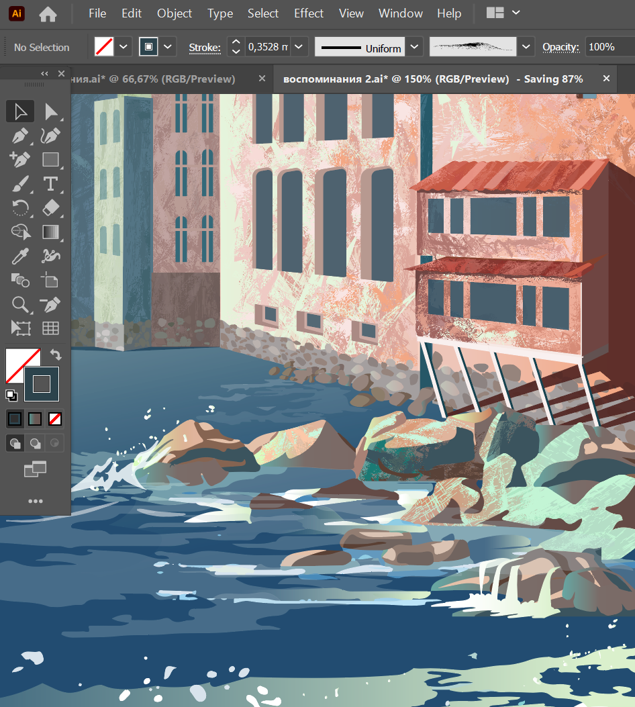Enable Draw Behind mode
635x707 pixels.
pyautogui.click(x=35, y=443)
